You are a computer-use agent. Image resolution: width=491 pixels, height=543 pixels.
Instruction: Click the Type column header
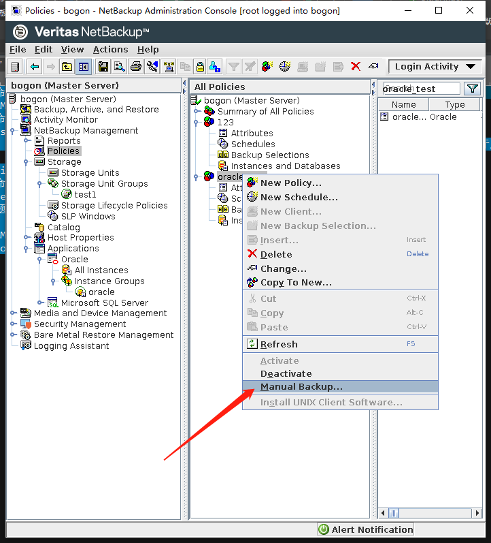(x=455, y=105)
